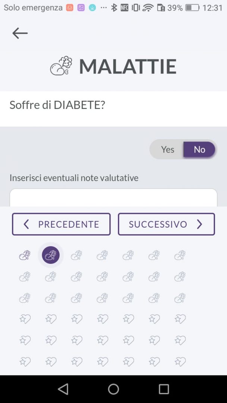Open the last food icon in third row

[180, 298]
